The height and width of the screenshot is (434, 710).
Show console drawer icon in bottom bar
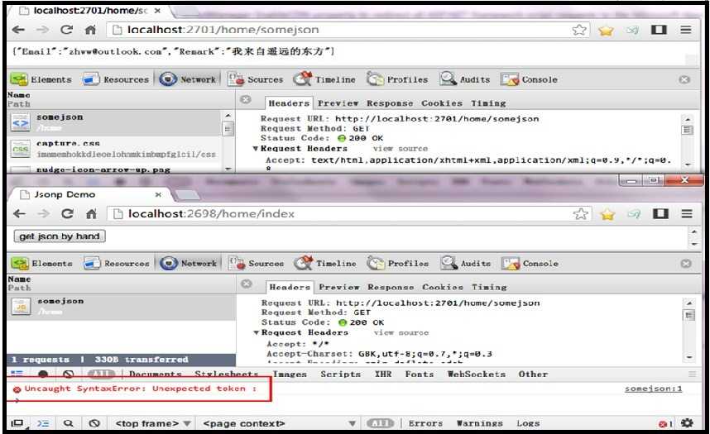tap(43, 423)
